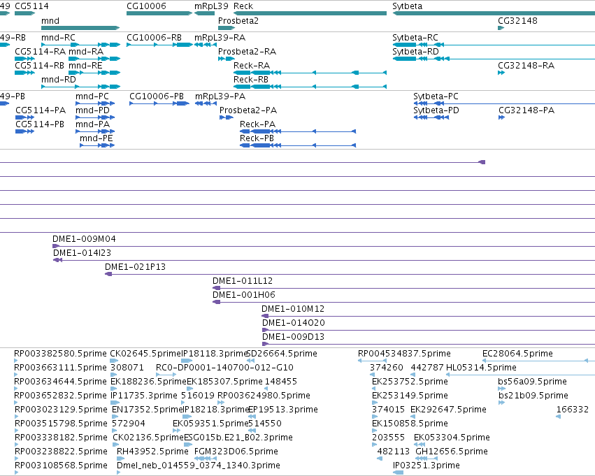Select protein CG5114-PB

pyautogui.click(x=40, y=124)
